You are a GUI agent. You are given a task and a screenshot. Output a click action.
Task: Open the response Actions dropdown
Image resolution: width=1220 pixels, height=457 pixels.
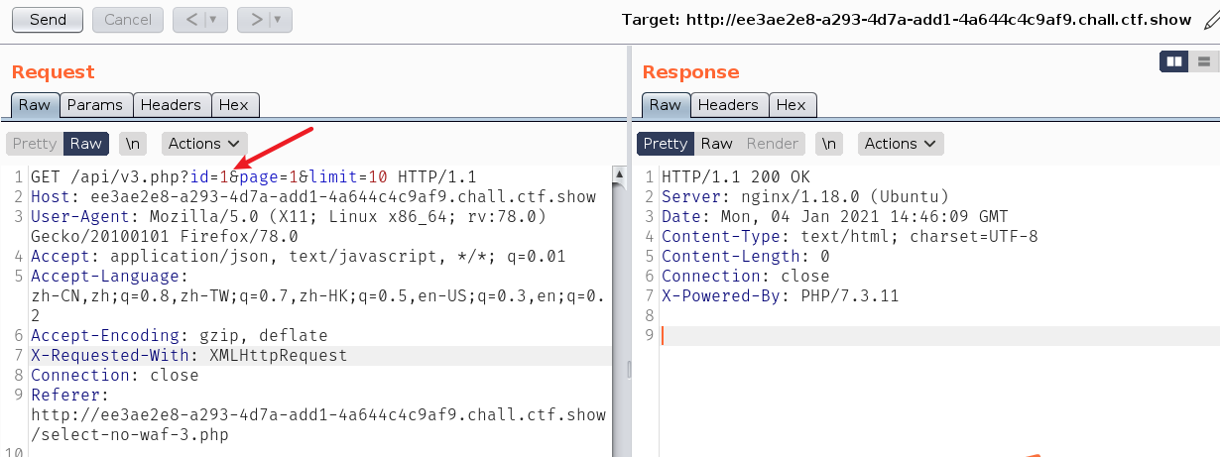[x=901, y=144]
